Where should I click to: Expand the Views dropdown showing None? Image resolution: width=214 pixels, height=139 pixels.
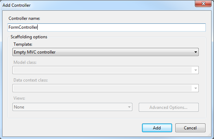pyautogui.click(x=72, y=107)
